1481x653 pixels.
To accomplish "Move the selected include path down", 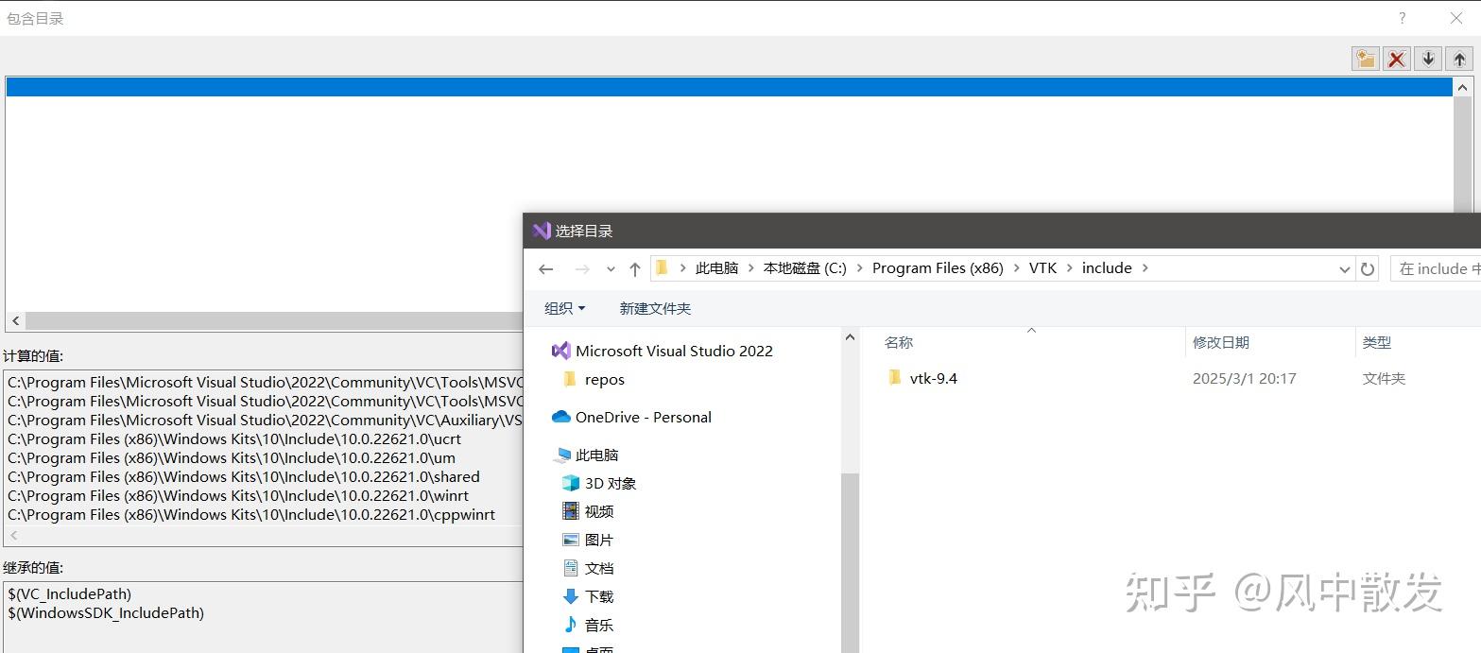I will pos(1427,58).
